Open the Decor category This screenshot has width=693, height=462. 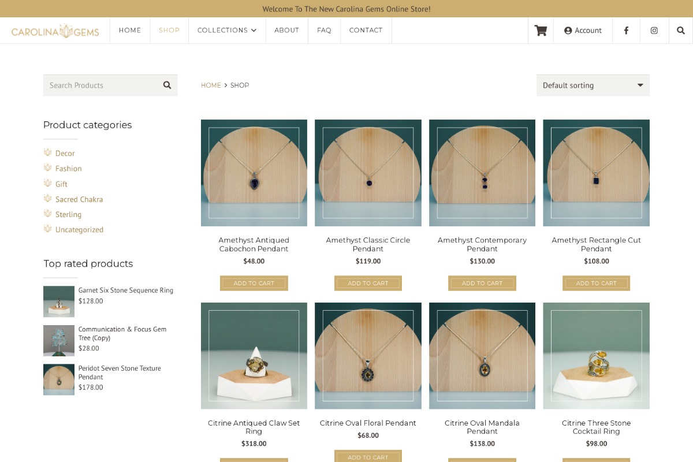pos(65,154)
